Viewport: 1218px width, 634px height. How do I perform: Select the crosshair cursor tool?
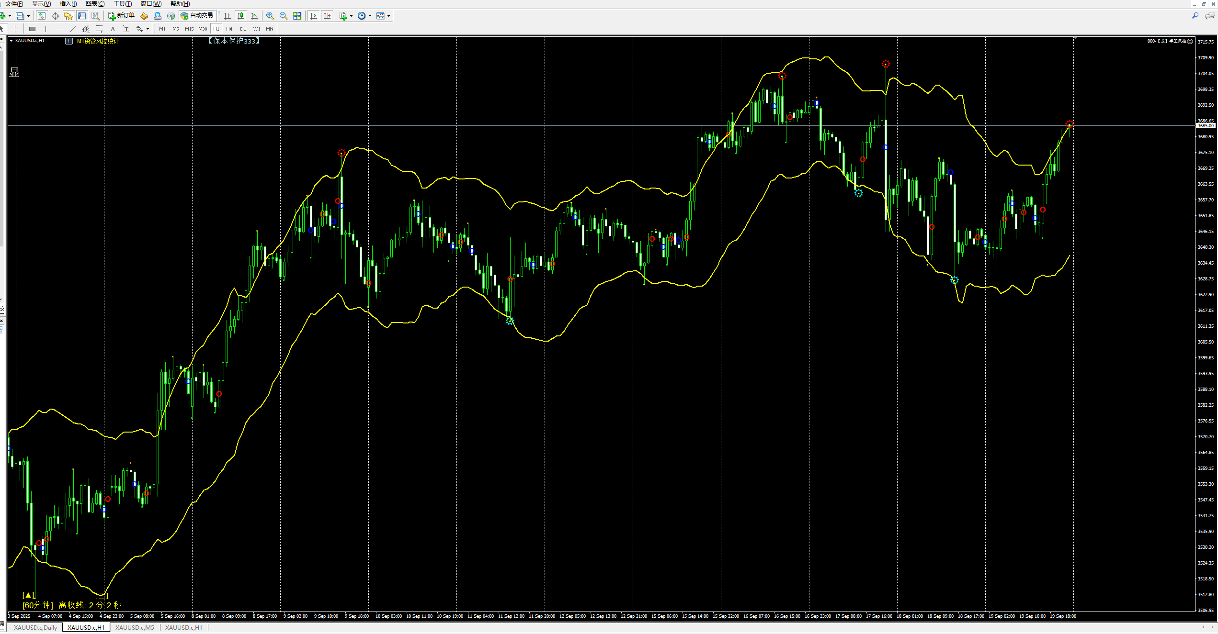tap(15, 29)
